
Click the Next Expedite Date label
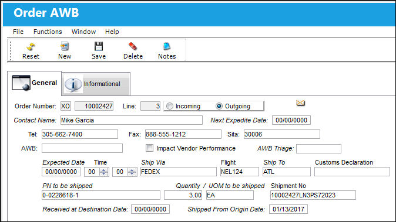pos(239,120)
